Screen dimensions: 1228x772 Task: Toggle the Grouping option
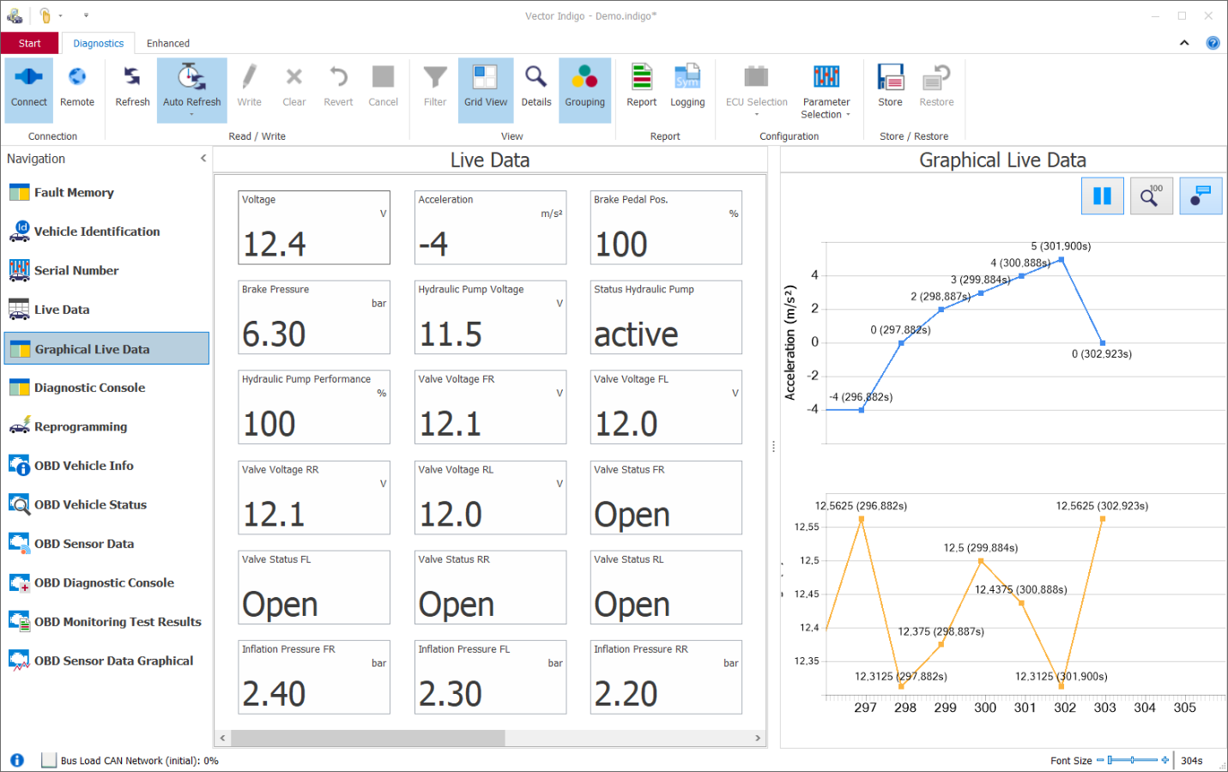click(584, 89)
